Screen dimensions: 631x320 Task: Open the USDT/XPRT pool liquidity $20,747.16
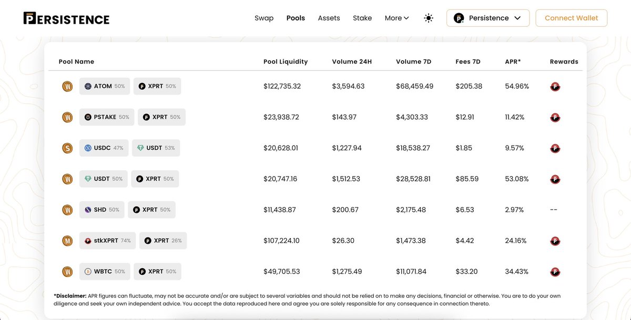pos(280,179)
